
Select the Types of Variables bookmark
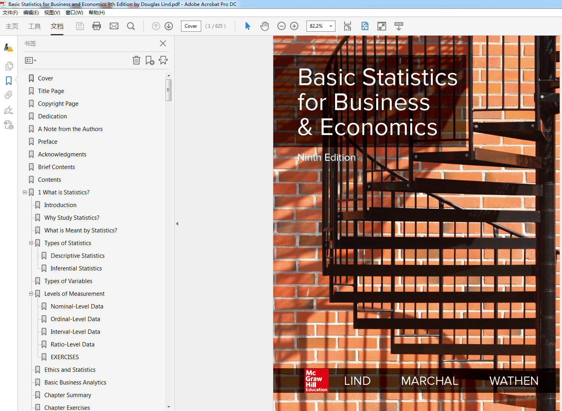coord(68,281)
